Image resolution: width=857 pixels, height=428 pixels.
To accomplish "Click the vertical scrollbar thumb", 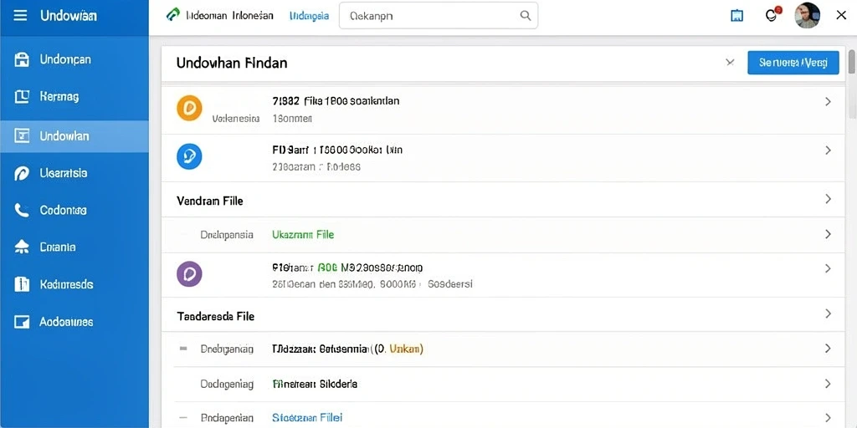I will click(851, 61).
